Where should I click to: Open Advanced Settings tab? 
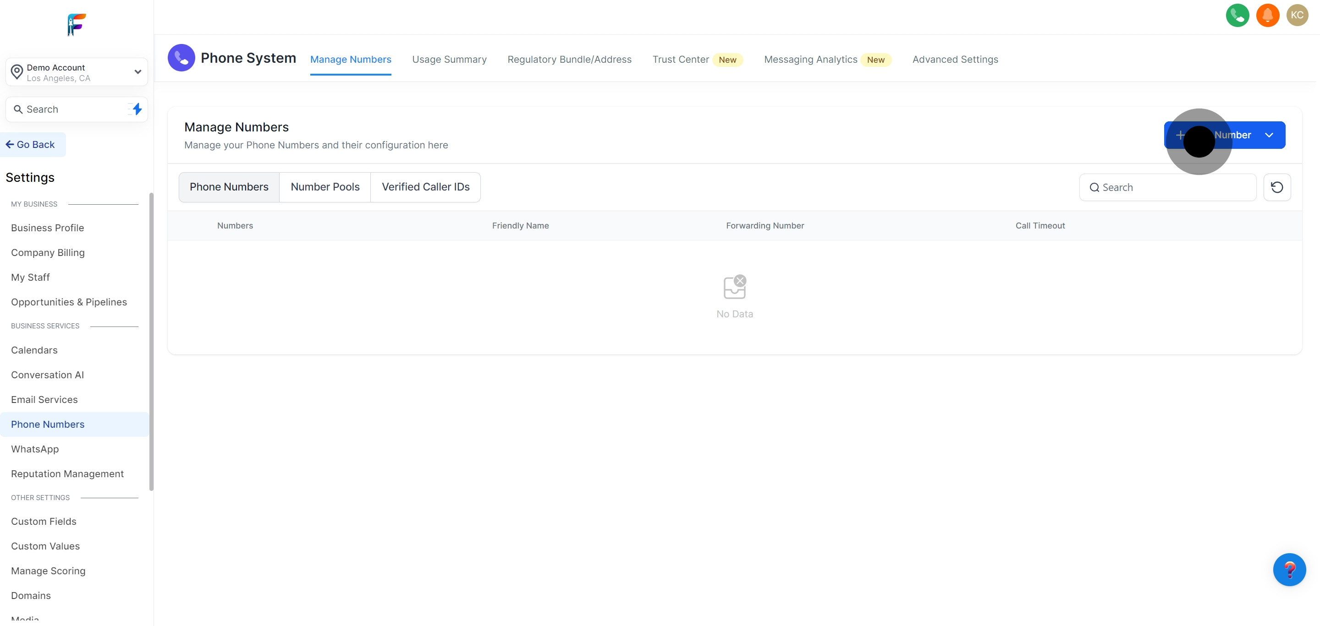(955, 60)
